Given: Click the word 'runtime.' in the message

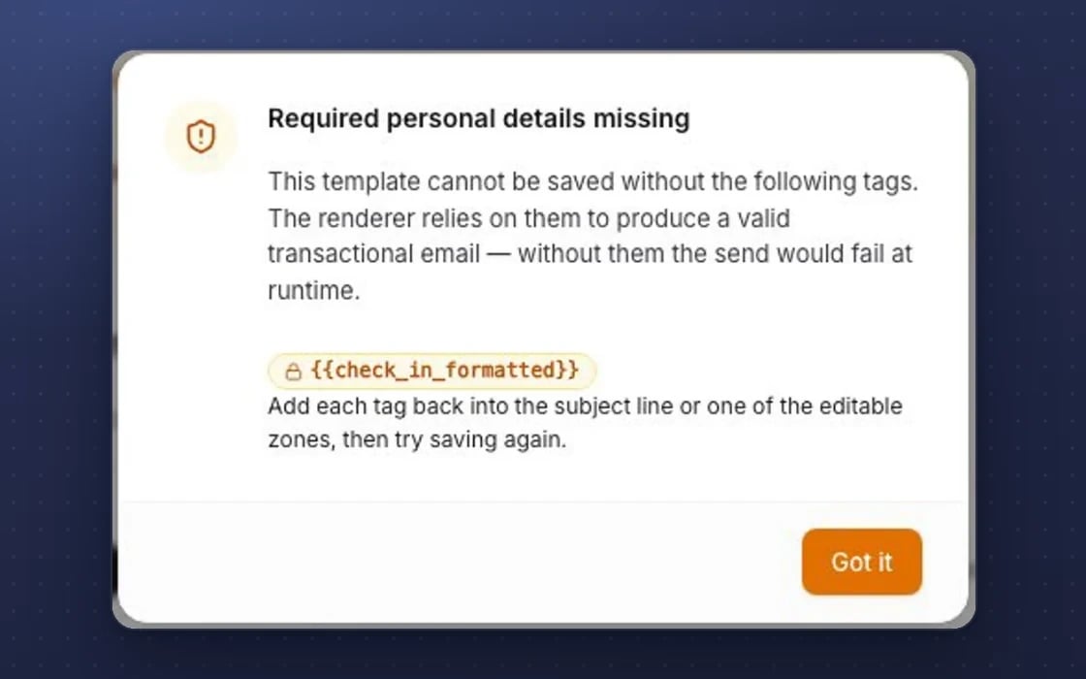Looking at the screenshot, I should [314, 290].
